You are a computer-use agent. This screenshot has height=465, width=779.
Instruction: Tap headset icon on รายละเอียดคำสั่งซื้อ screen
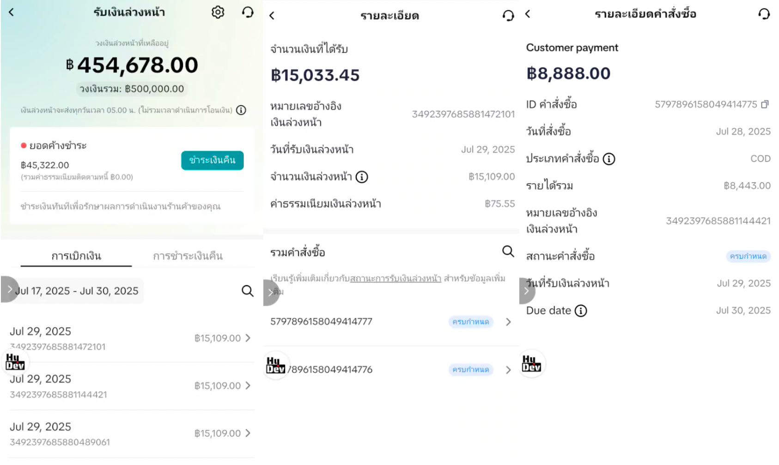764,14
